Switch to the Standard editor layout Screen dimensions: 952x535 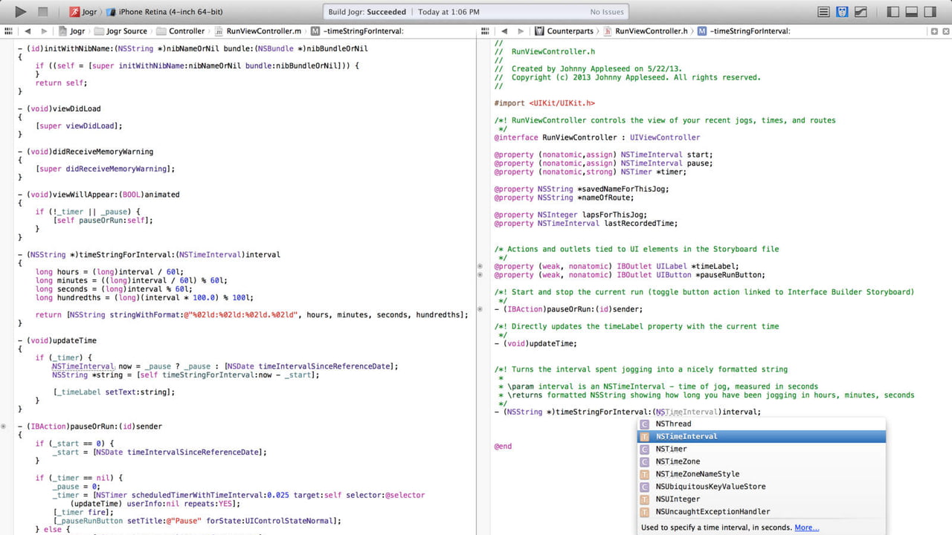coord(823,12)
